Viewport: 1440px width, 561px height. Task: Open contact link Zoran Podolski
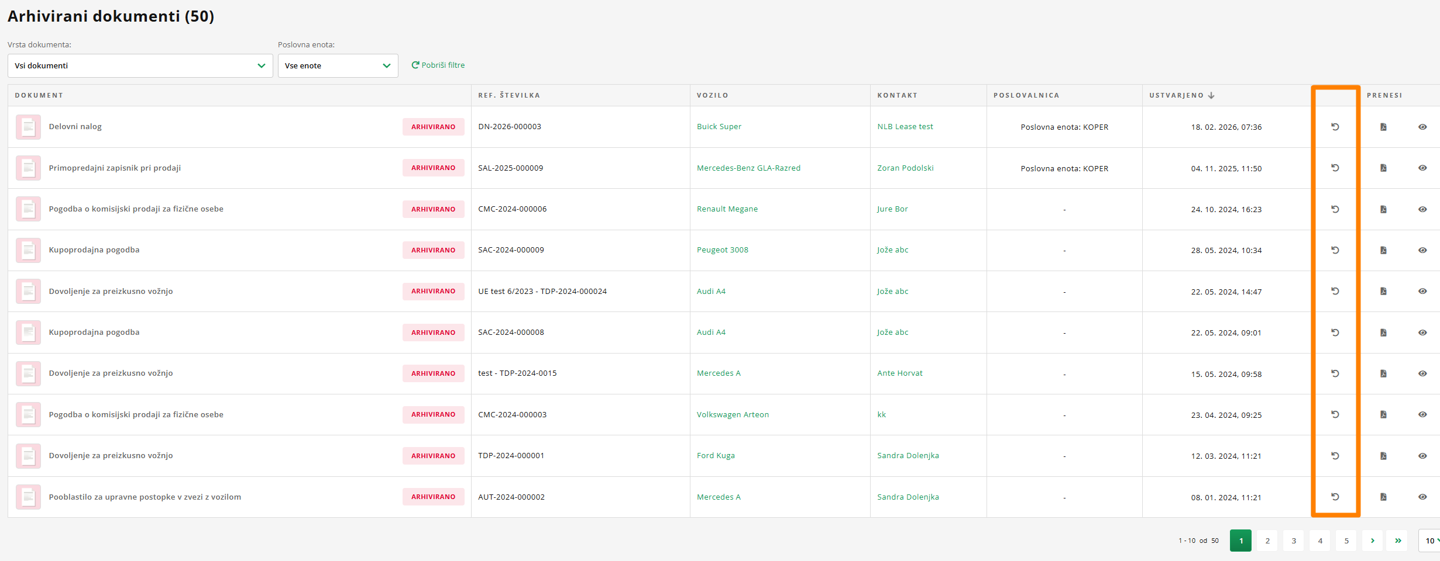click(905, 168)
